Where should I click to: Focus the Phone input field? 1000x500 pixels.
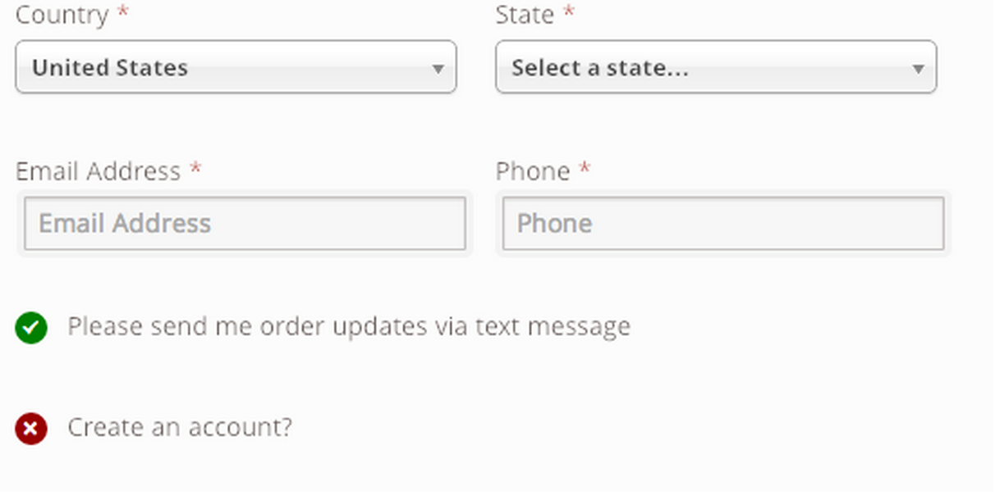[x=723, y=224]
